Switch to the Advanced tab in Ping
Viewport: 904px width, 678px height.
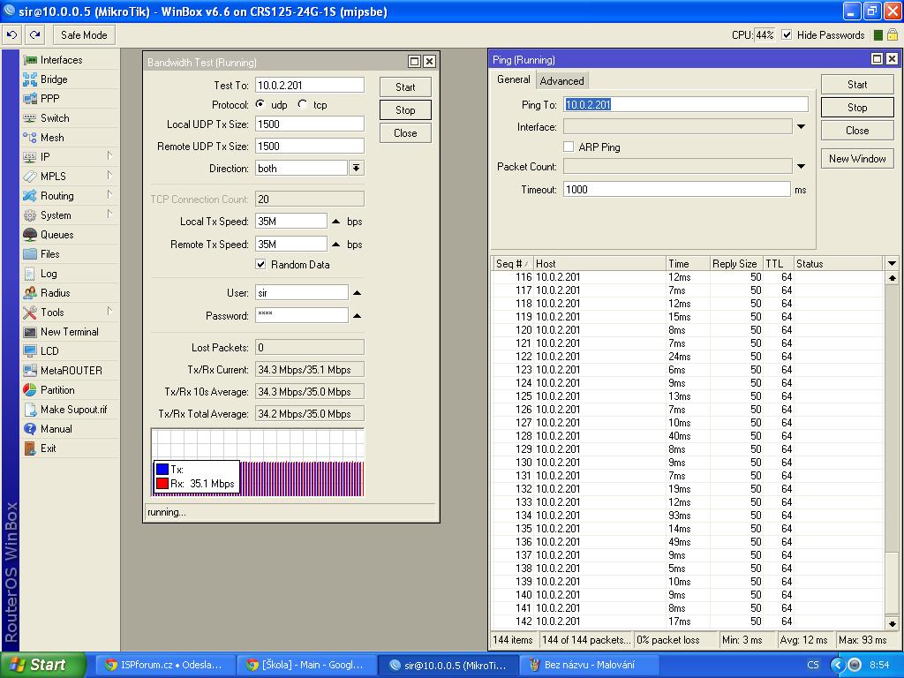(561, 81)
